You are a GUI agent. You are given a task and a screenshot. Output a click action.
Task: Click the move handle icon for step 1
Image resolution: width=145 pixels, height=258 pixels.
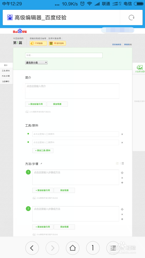click(x=122, y=173)
